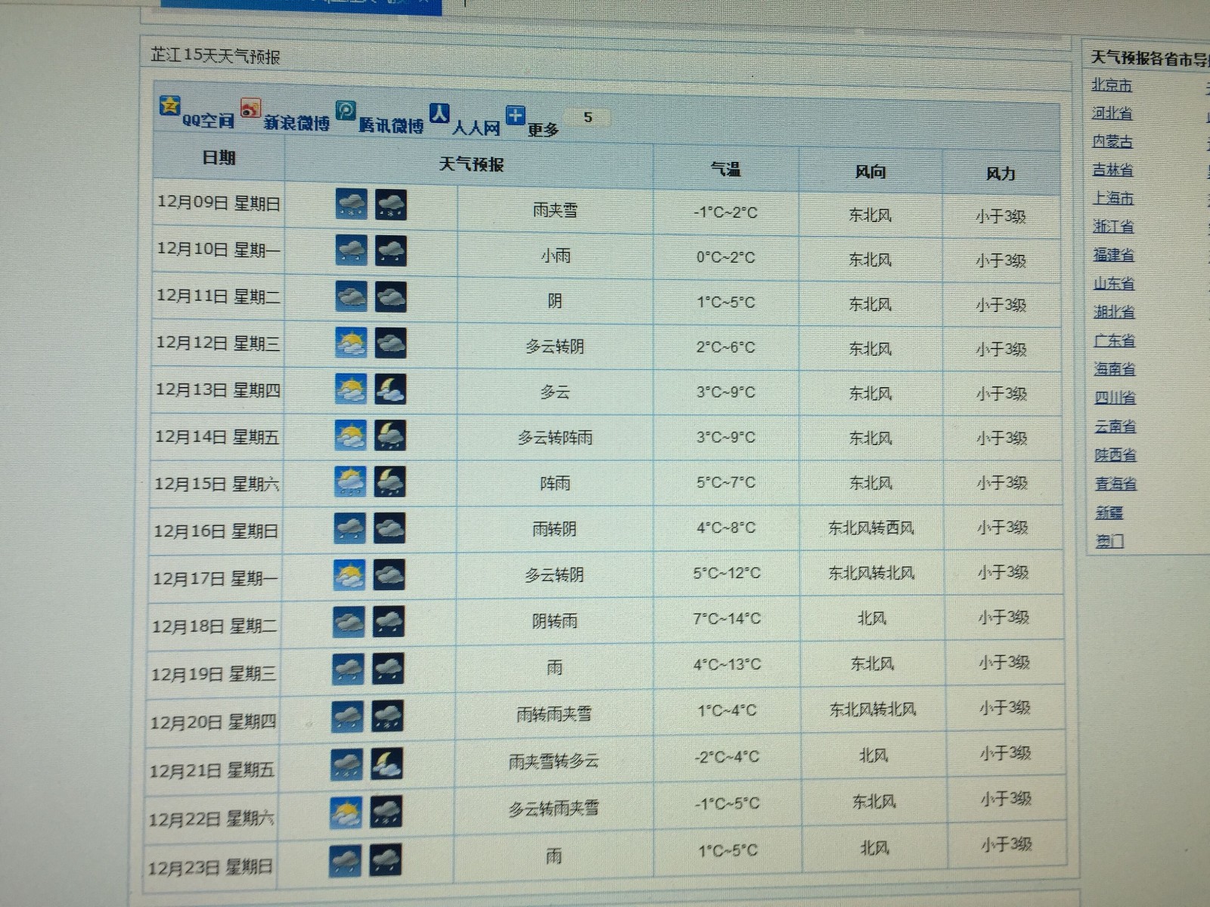1210x907 pixels.
Task: Click the QQ空间 share link text
Action: pos(208,121)
